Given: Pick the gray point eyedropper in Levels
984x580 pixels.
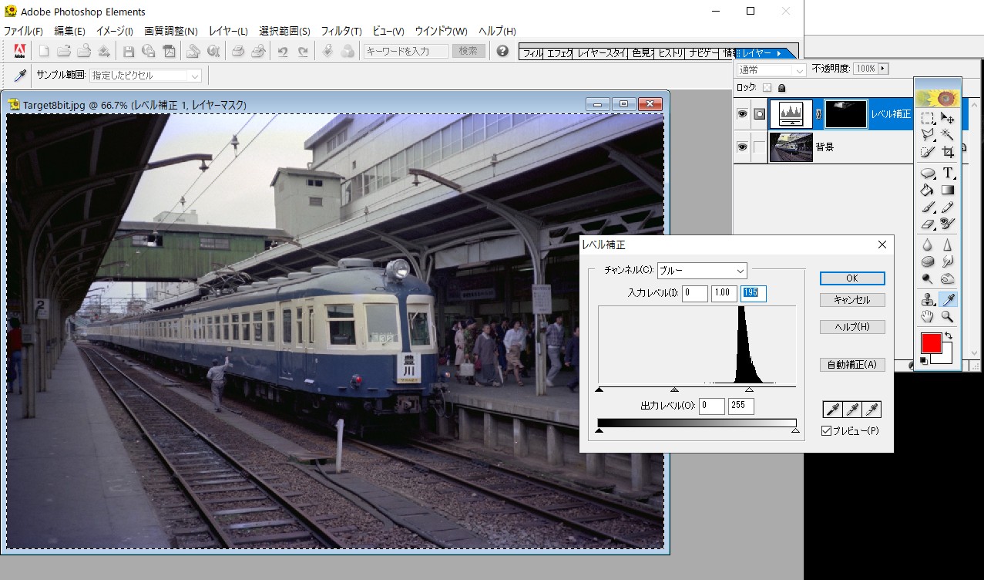Looking at the screenshot, I should (x=851, y=410).
